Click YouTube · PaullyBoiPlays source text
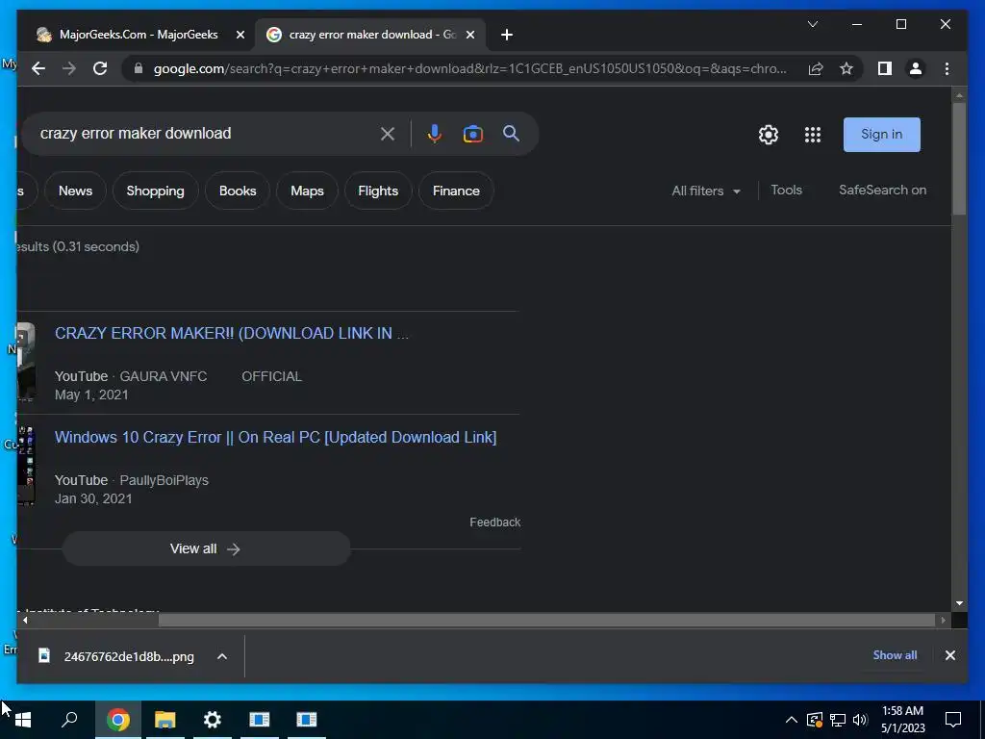Image resolution: width=985 pixels, height=739 pixels. click(x=131, y=480)
